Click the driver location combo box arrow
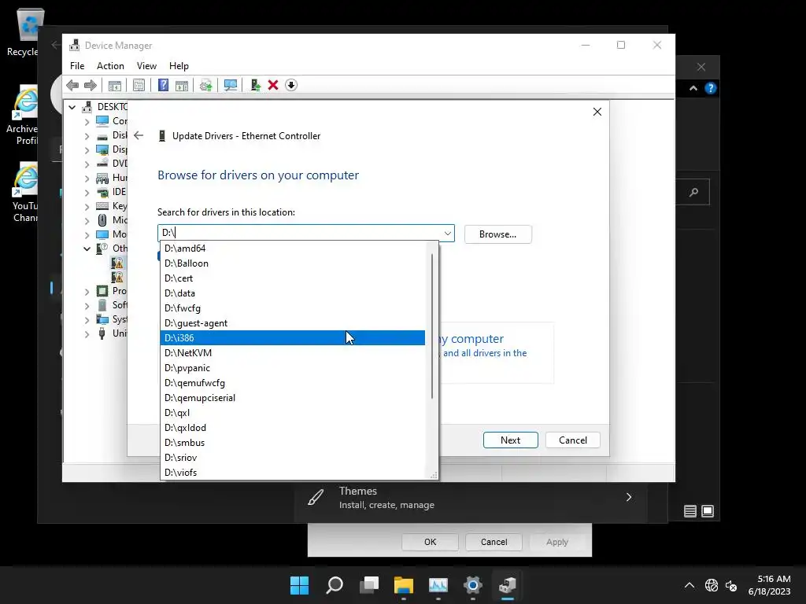This screenshot has width=806, height=604. pyautogui.click(x=448, y=233)
